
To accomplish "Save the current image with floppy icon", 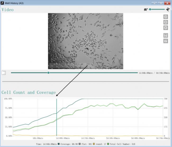I will point(166,35).
